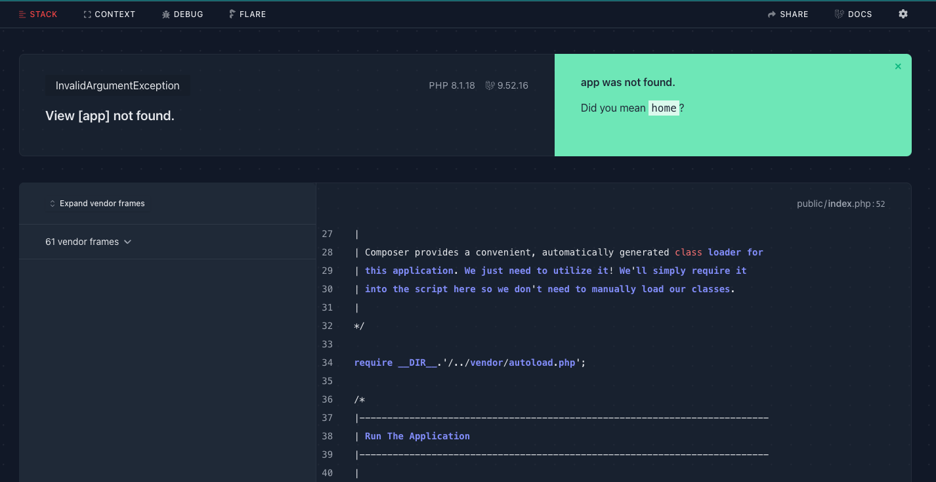Switch to the Flare tab
Viewport: 936px width, 482px height.
(247, 14)
